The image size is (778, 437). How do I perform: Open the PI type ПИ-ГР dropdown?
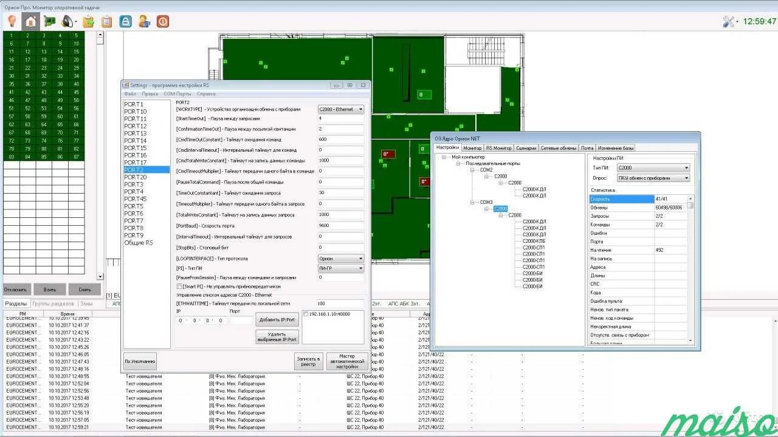(340, 268)
